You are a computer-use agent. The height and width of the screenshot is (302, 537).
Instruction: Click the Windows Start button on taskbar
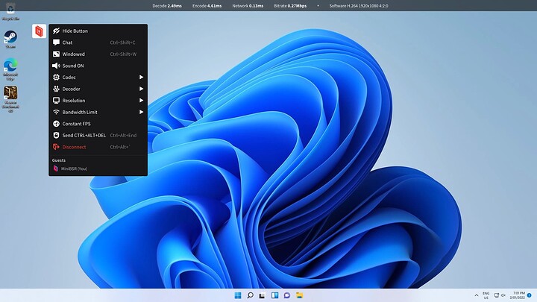238,295
